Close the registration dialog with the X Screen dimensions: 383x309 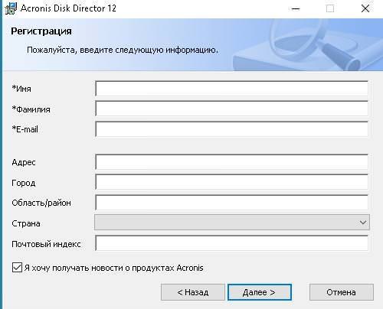tap(365, 8)
